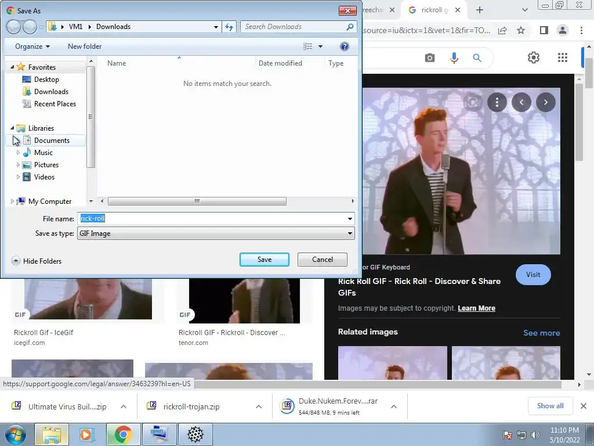Open a new Chrome tab
The height and width of the screenshot is (446, 594).
coord(480,10)
